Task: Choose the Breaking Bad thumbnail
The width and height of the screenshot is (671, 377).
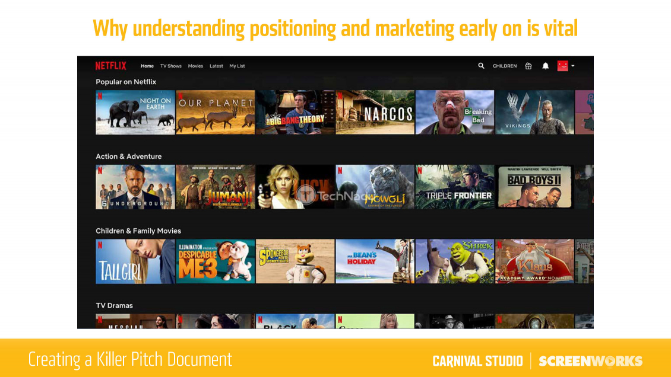Action: click(x=455, y=112)
